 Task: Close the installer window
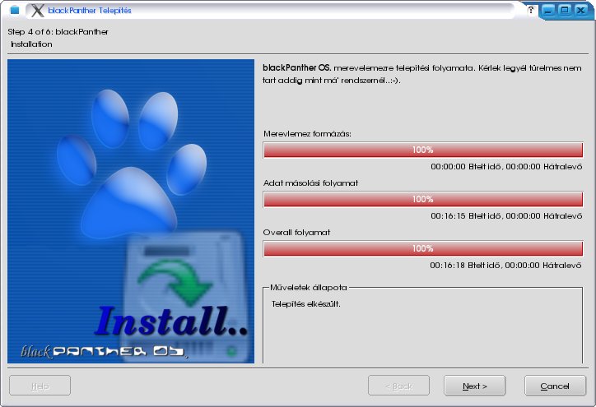581,10
